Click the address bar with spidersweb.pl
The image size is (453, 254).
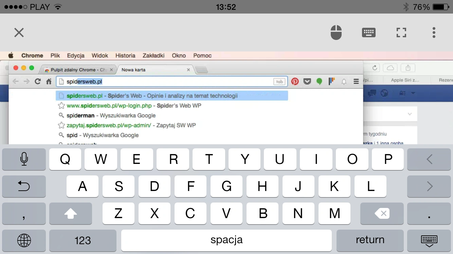point(172,82)
